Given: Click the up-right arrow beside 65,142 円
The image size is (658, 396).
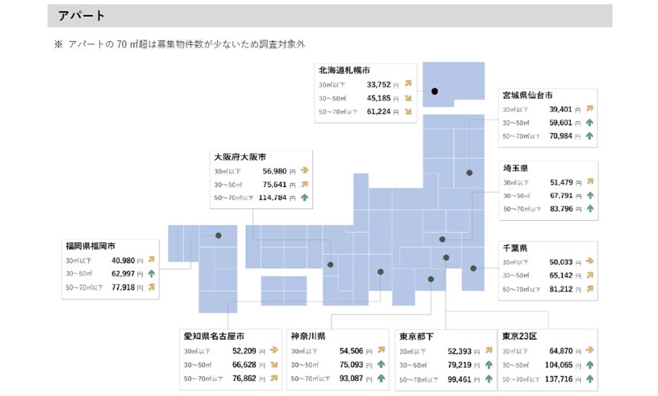Looking at the screenshot, I should (x=590, y=275).
